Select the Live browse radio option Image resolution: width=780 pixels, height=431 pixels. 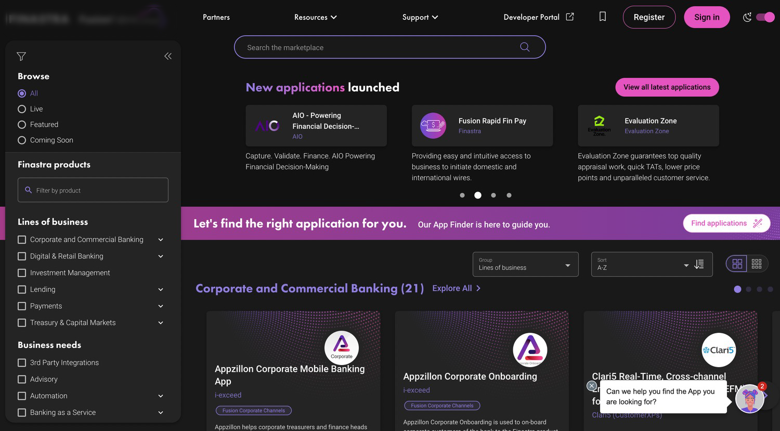(22, 109)
